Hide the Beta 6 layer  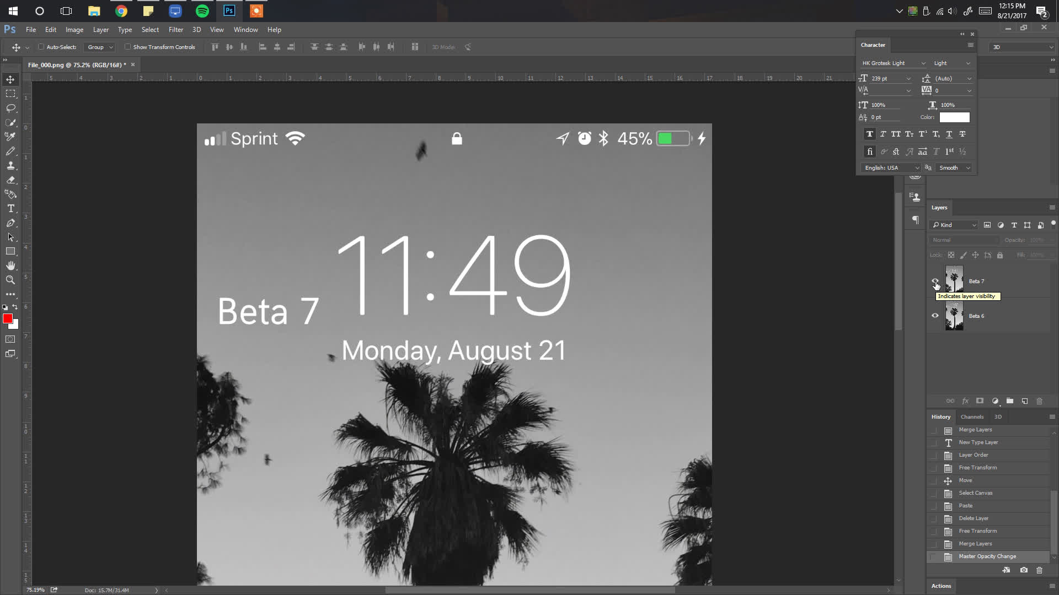point(935,316)
